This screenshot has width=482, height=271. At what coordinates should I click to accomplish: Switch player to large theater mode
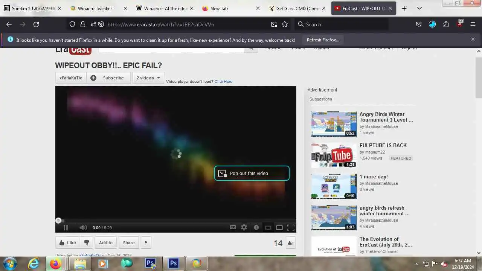pos(279,227)
